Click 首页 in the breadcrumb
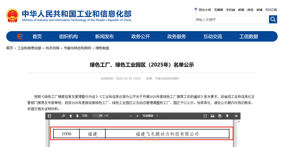The width and height of the screenshot is (282, 147). (x=10, y=48)
